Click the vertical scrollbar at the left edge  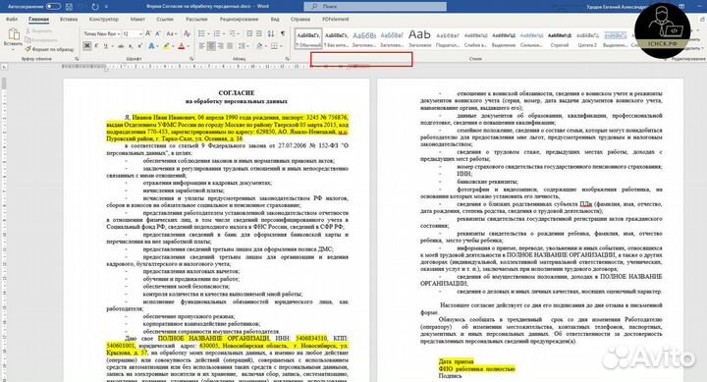pyautogui.click(x=4, y=83)
